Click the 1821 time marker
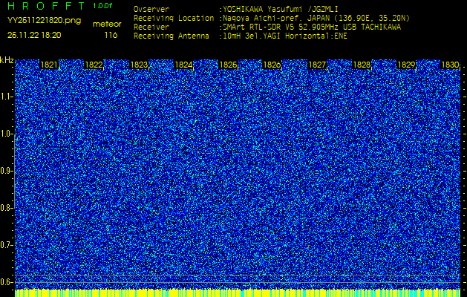 tap(49, 65)
